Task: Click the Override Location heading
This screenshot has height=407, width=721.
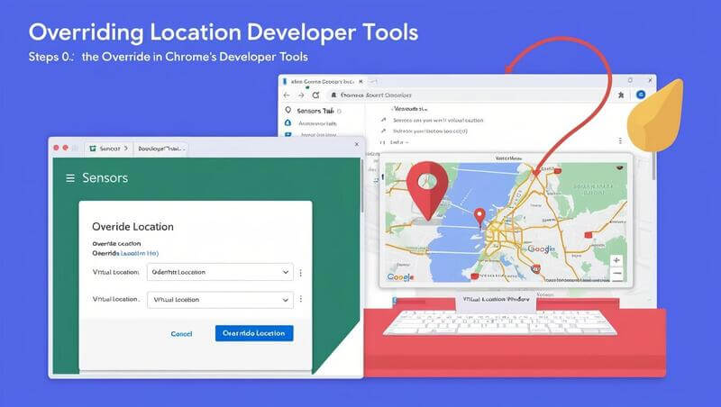Action: (132, 227)
